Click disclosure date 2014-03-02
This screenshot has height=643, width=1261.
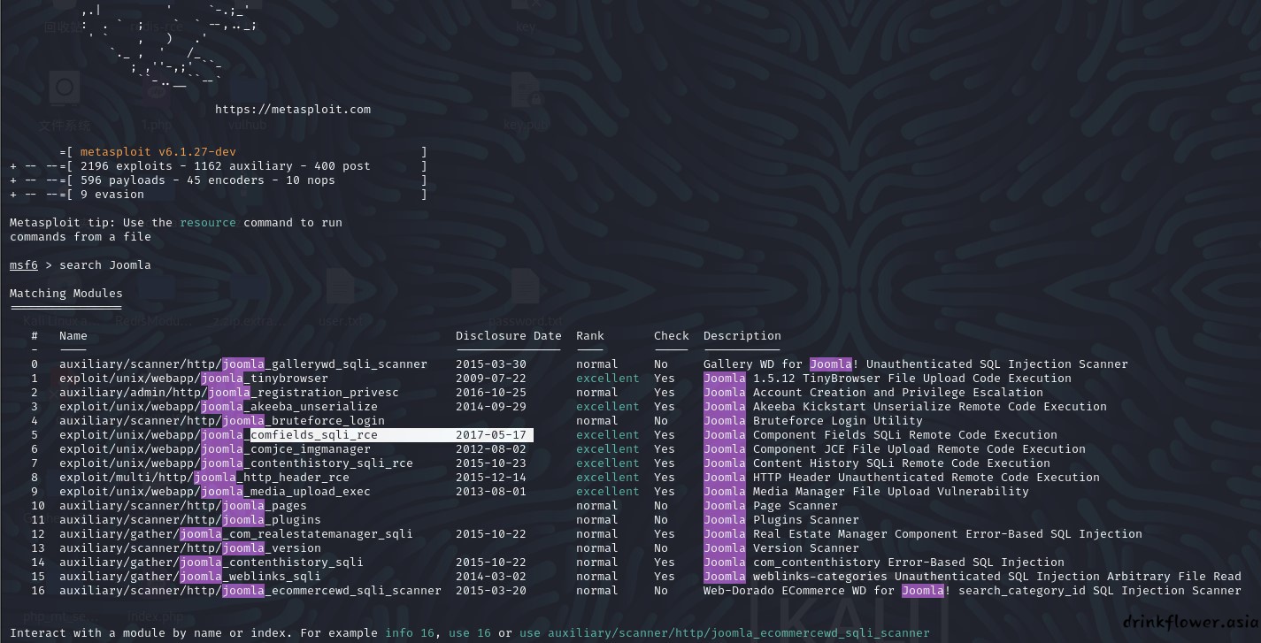click(491, 577)
